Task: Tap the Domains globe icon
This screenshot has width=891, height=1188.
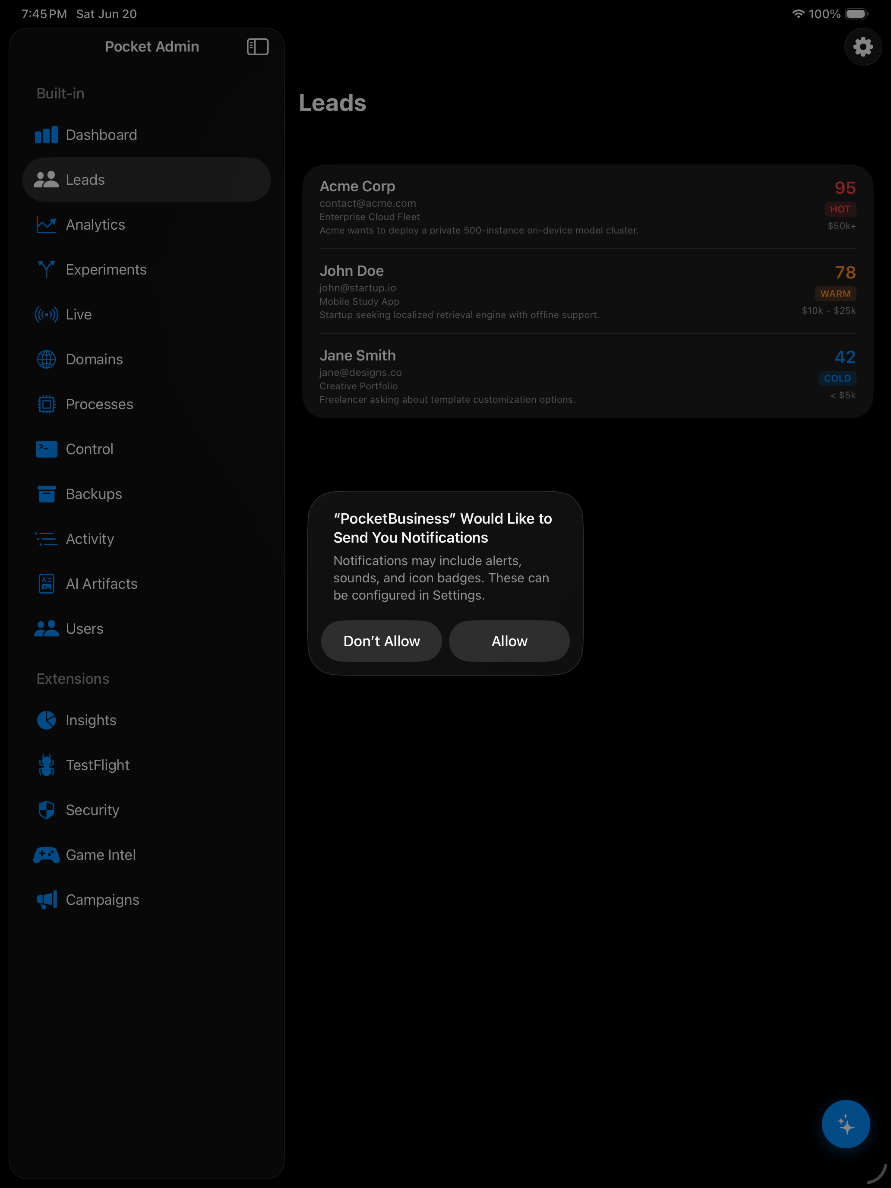Action: click(46, 359)
